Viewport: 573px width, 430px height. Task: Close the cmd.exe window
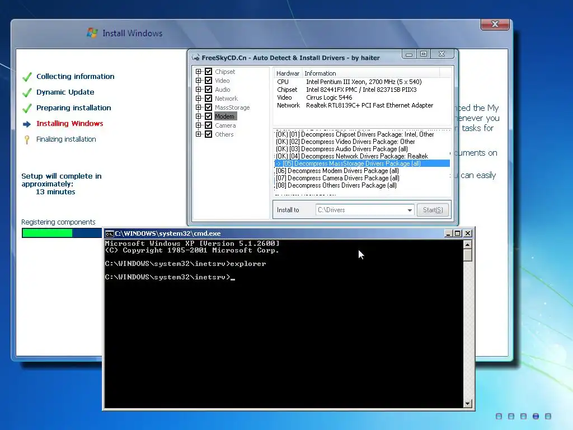(467, 233)
